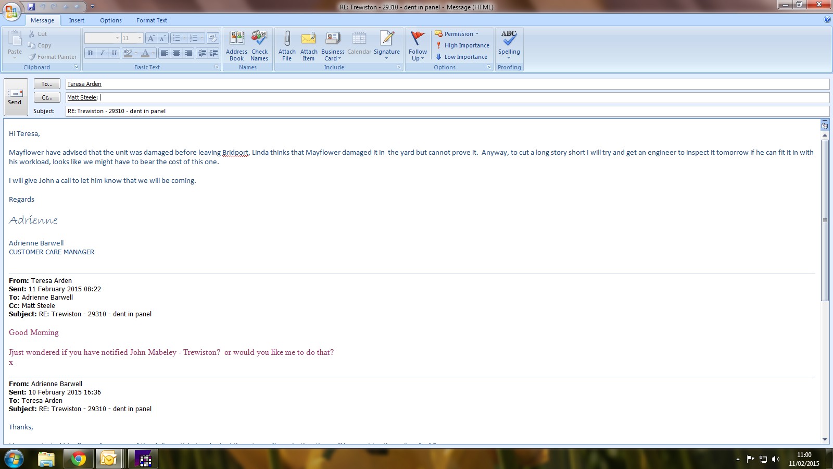Click the volume icon in system tray
The image size is (833, 469).
pyautogui.click(x=776, y=459)
